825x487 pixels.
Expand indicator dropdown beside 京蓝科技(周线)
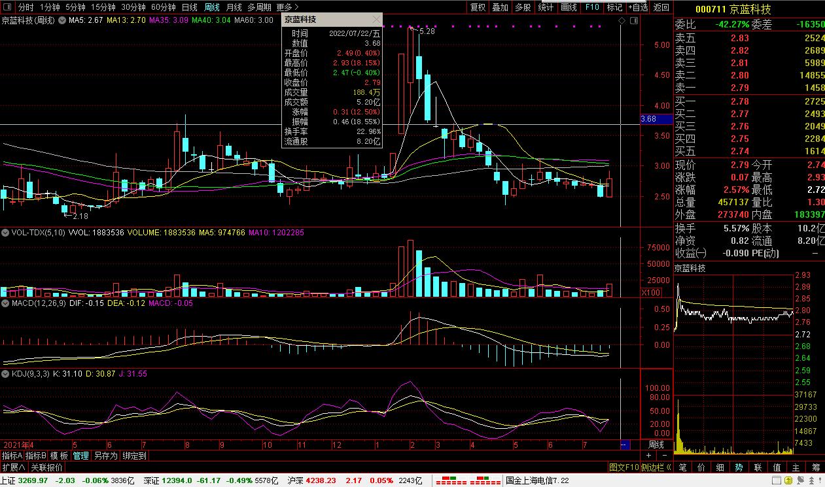click(61, 20)
